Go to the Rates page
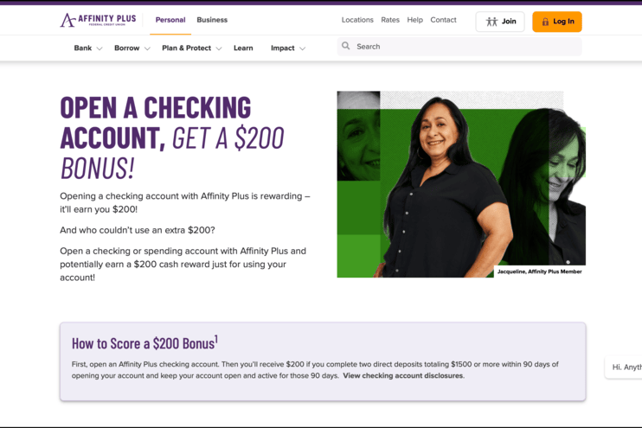 pyautogui.click(x=390, y=20)
